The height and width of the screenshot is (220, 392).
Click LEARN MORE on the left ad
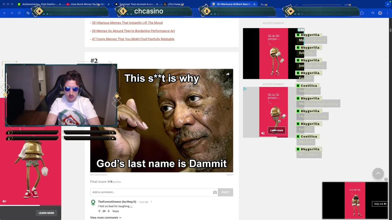coord(46,213)
